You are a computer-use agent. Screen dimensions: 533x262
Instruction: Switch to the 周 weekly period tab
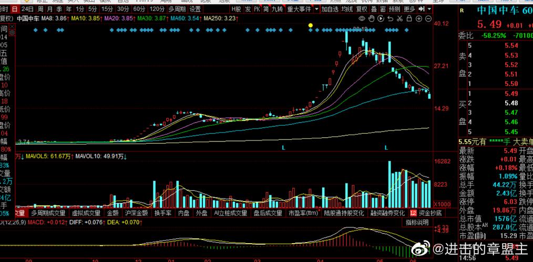(x=40, y=9)
